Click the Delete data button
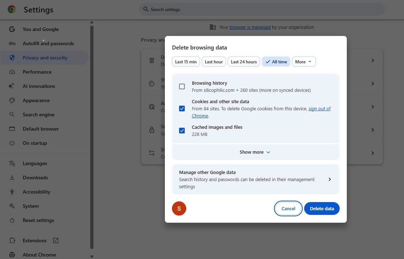This screenshot has width=404, height=259. [322, 208]
